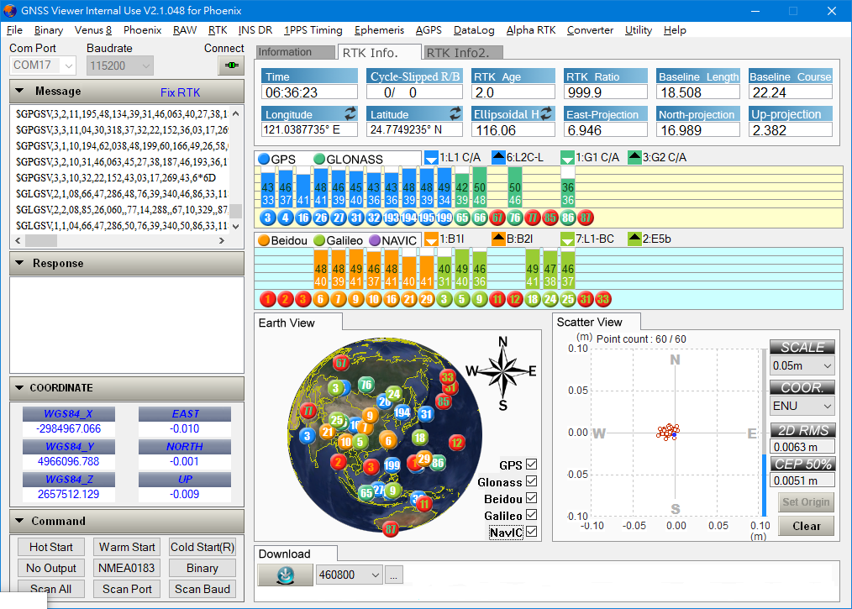Click the swap icon beside Ellipsoidal H
The width and height of the screenshot is (852, 609).
tap(546, 113)
